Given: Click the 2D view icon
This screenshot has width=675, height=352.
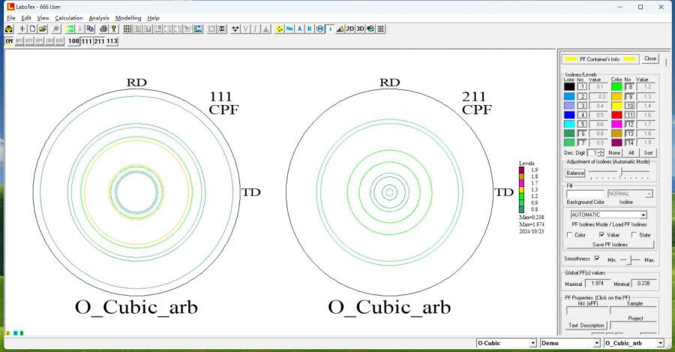Looking at the screenshot, I should click(350, 29).
